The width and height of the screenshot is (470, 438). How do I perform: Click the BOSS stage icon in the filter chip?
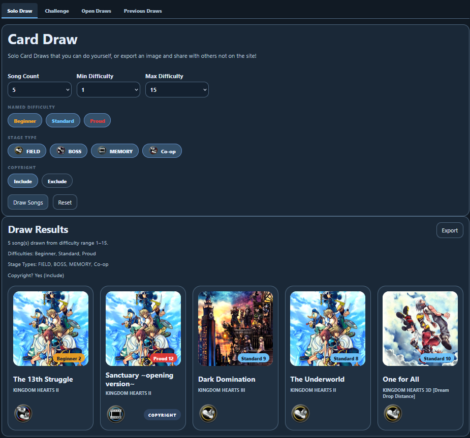(61, 151)
